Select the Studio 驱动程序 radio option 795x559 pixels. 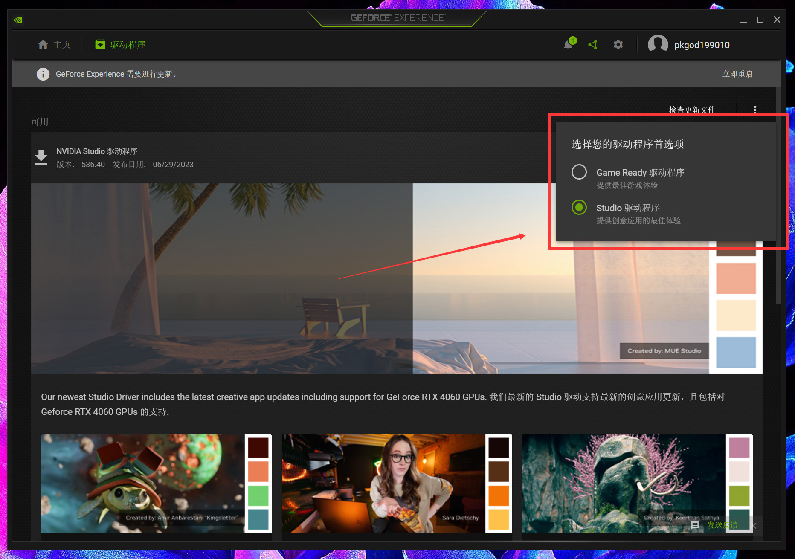(579, 208)
